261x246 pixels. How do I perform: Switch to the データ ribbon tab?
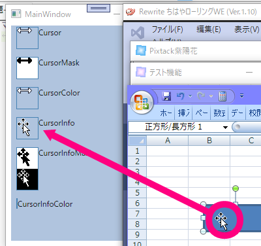coord(238,113)
